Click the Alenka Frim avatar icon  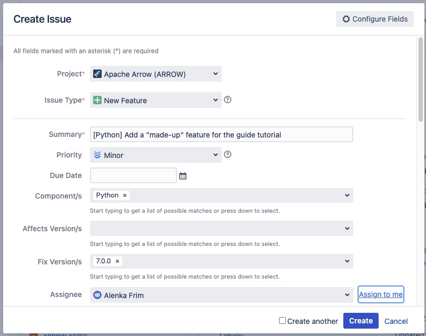[x=97, y=295]
